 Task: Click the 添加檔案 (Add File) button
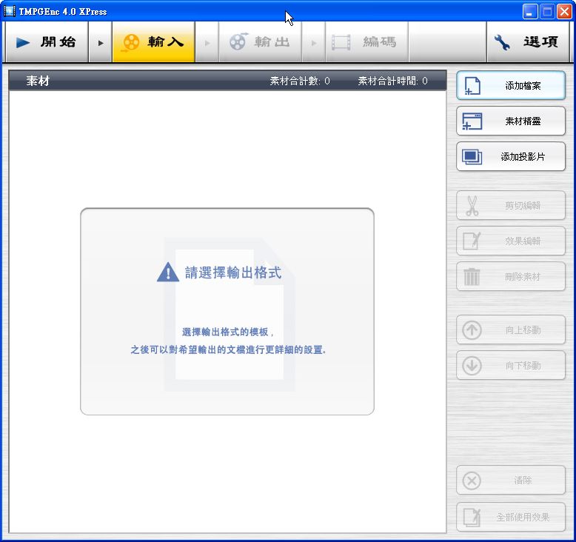[x=511, y=86]
